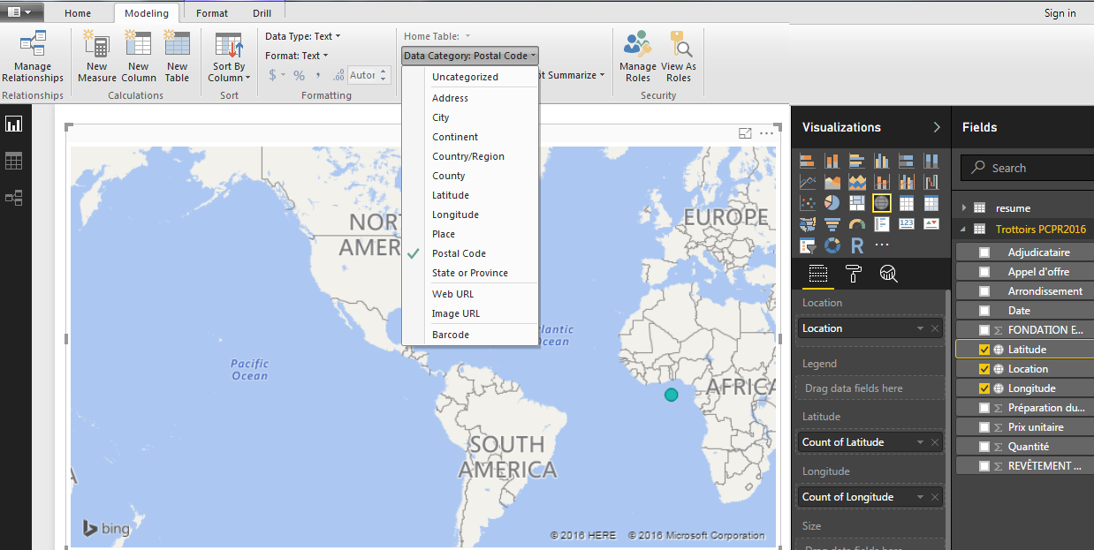Check the Appel d'offre field
The width and height of the screenshot is (1094, 550).
(x=984, y=272)
